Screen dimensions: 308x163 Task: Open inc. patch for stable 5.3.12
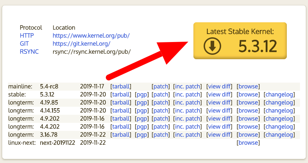188,95
